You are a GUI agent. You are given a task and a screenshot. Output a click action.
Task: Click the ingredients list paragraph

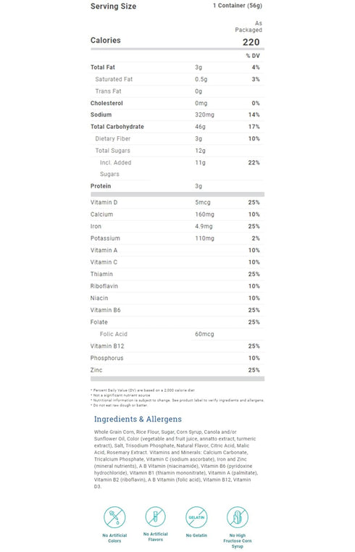coord(176,459)
